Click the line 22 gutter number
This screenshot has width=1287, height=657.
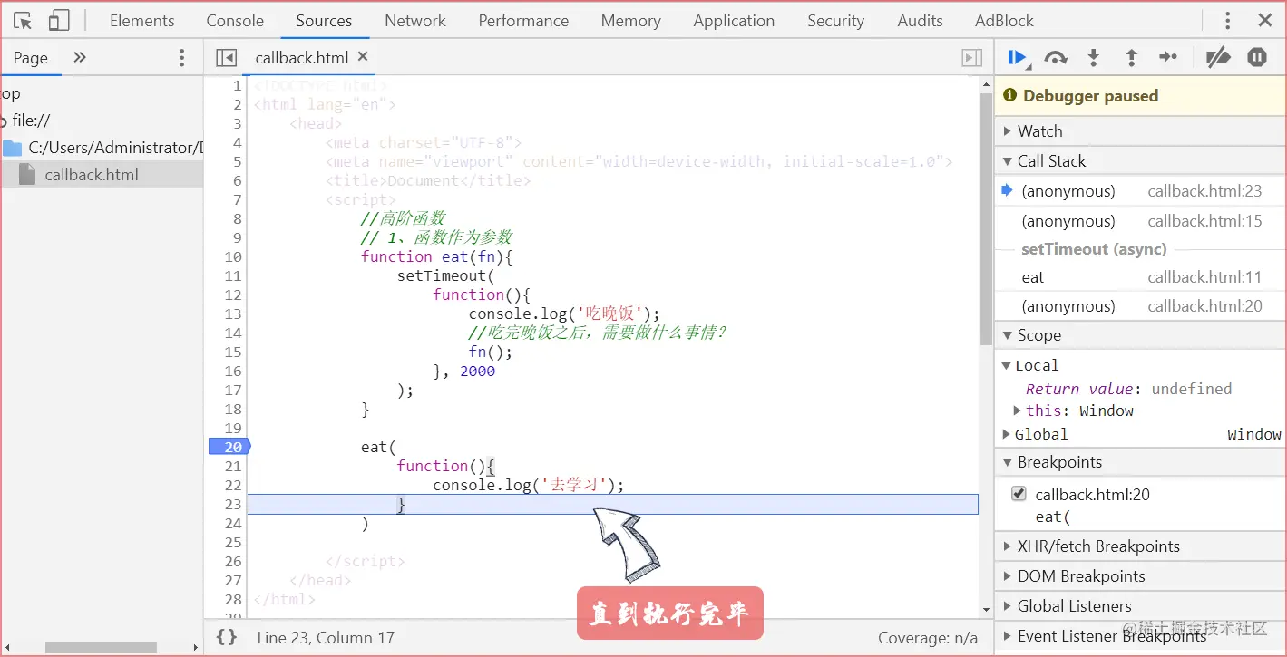coord(233,485)
